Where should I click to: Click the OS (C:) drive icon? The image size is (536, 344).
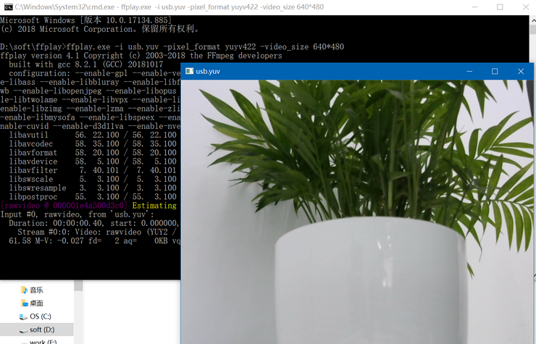23,316
